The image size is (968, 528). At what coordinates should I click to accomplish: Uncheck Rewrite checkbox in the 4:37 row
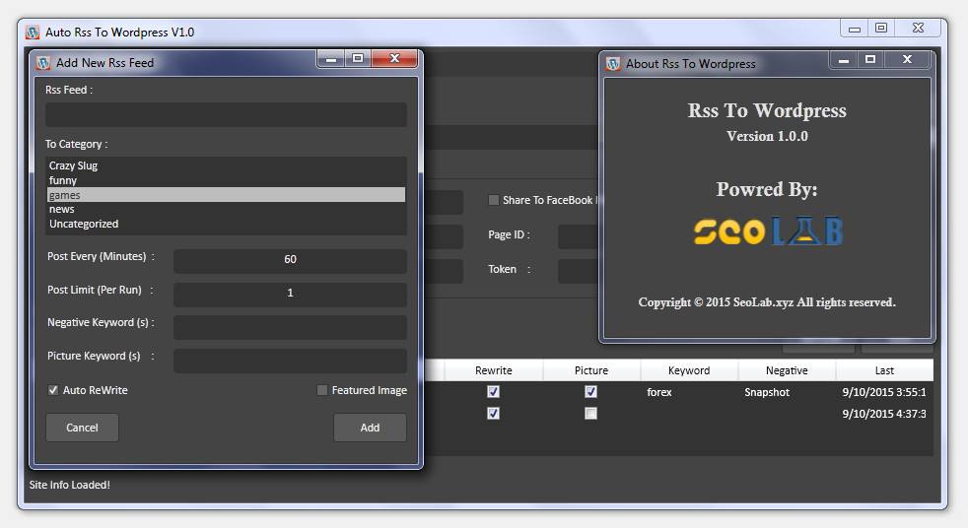(x=493, y=414)
